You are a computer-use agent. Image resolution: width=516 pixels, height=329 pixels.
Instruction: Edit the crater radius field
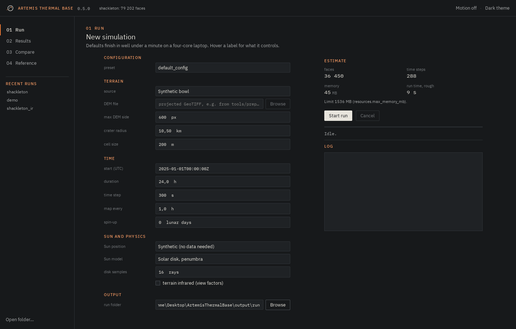(x=223, y=131)
